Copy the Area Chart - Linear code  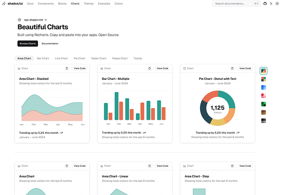(x=149, y=166)
